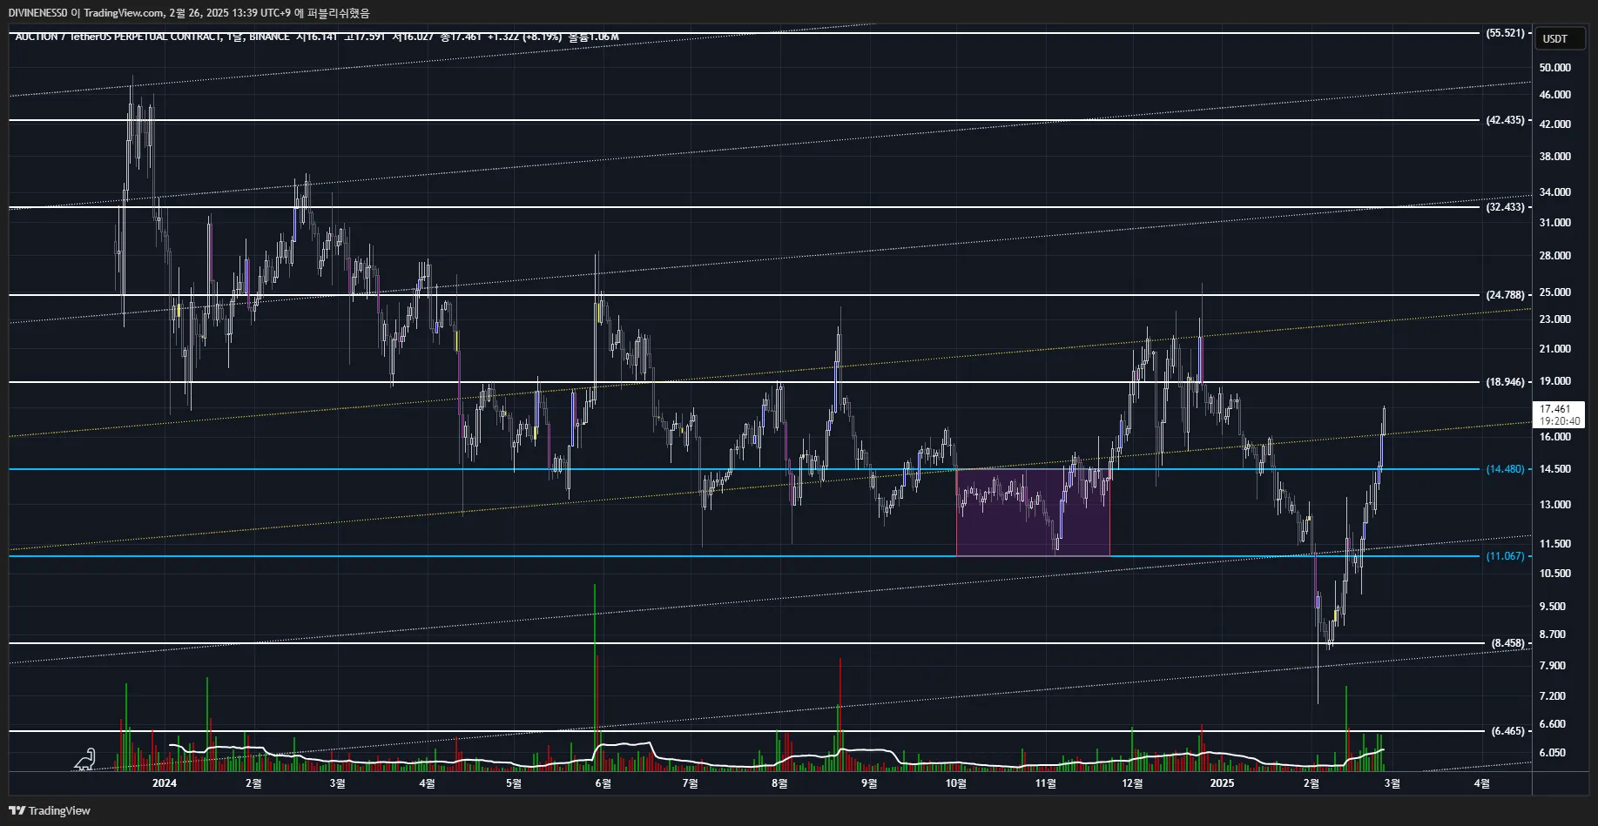Select the (18.946) level label

1506,382
